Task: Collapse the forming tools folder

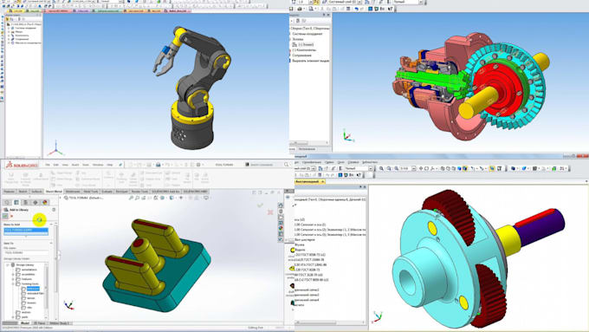Action: coord(13,283)
